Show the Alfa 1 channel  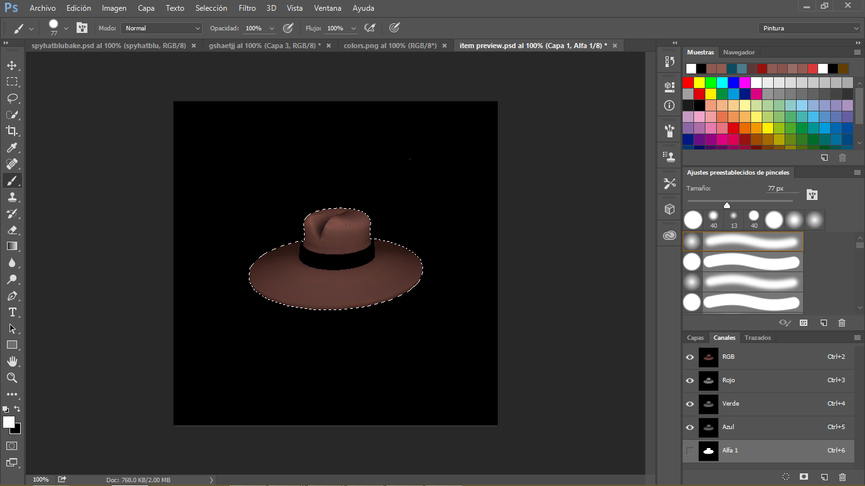click(x=690, y=451)
